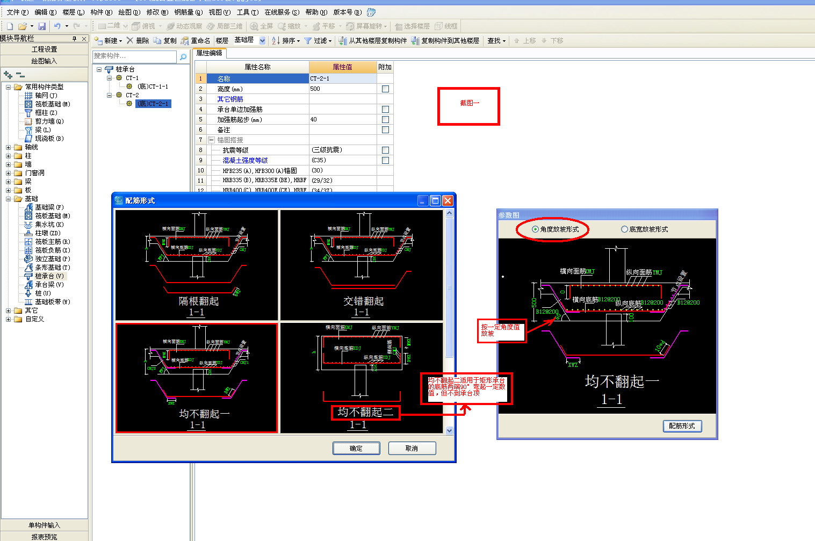Collapse the 锚固搭接 property group
This screenshot has height=541, width=815.
pyautogui.click(x=211, y=140)
